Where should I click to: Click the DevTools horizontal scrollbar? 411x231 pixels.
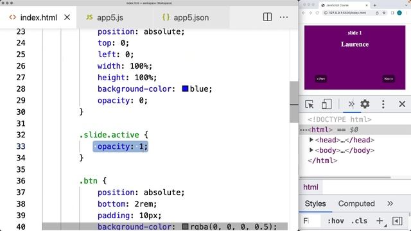coord(345,177)
